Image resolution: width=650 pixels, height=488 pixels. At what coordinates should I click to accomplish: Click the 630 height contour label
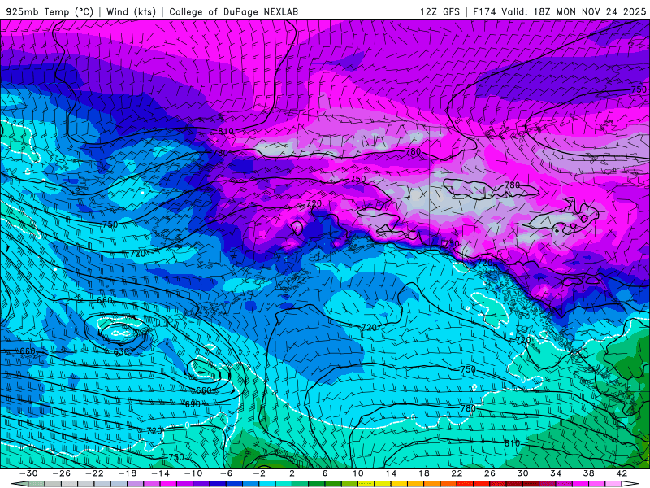point(121,351)
